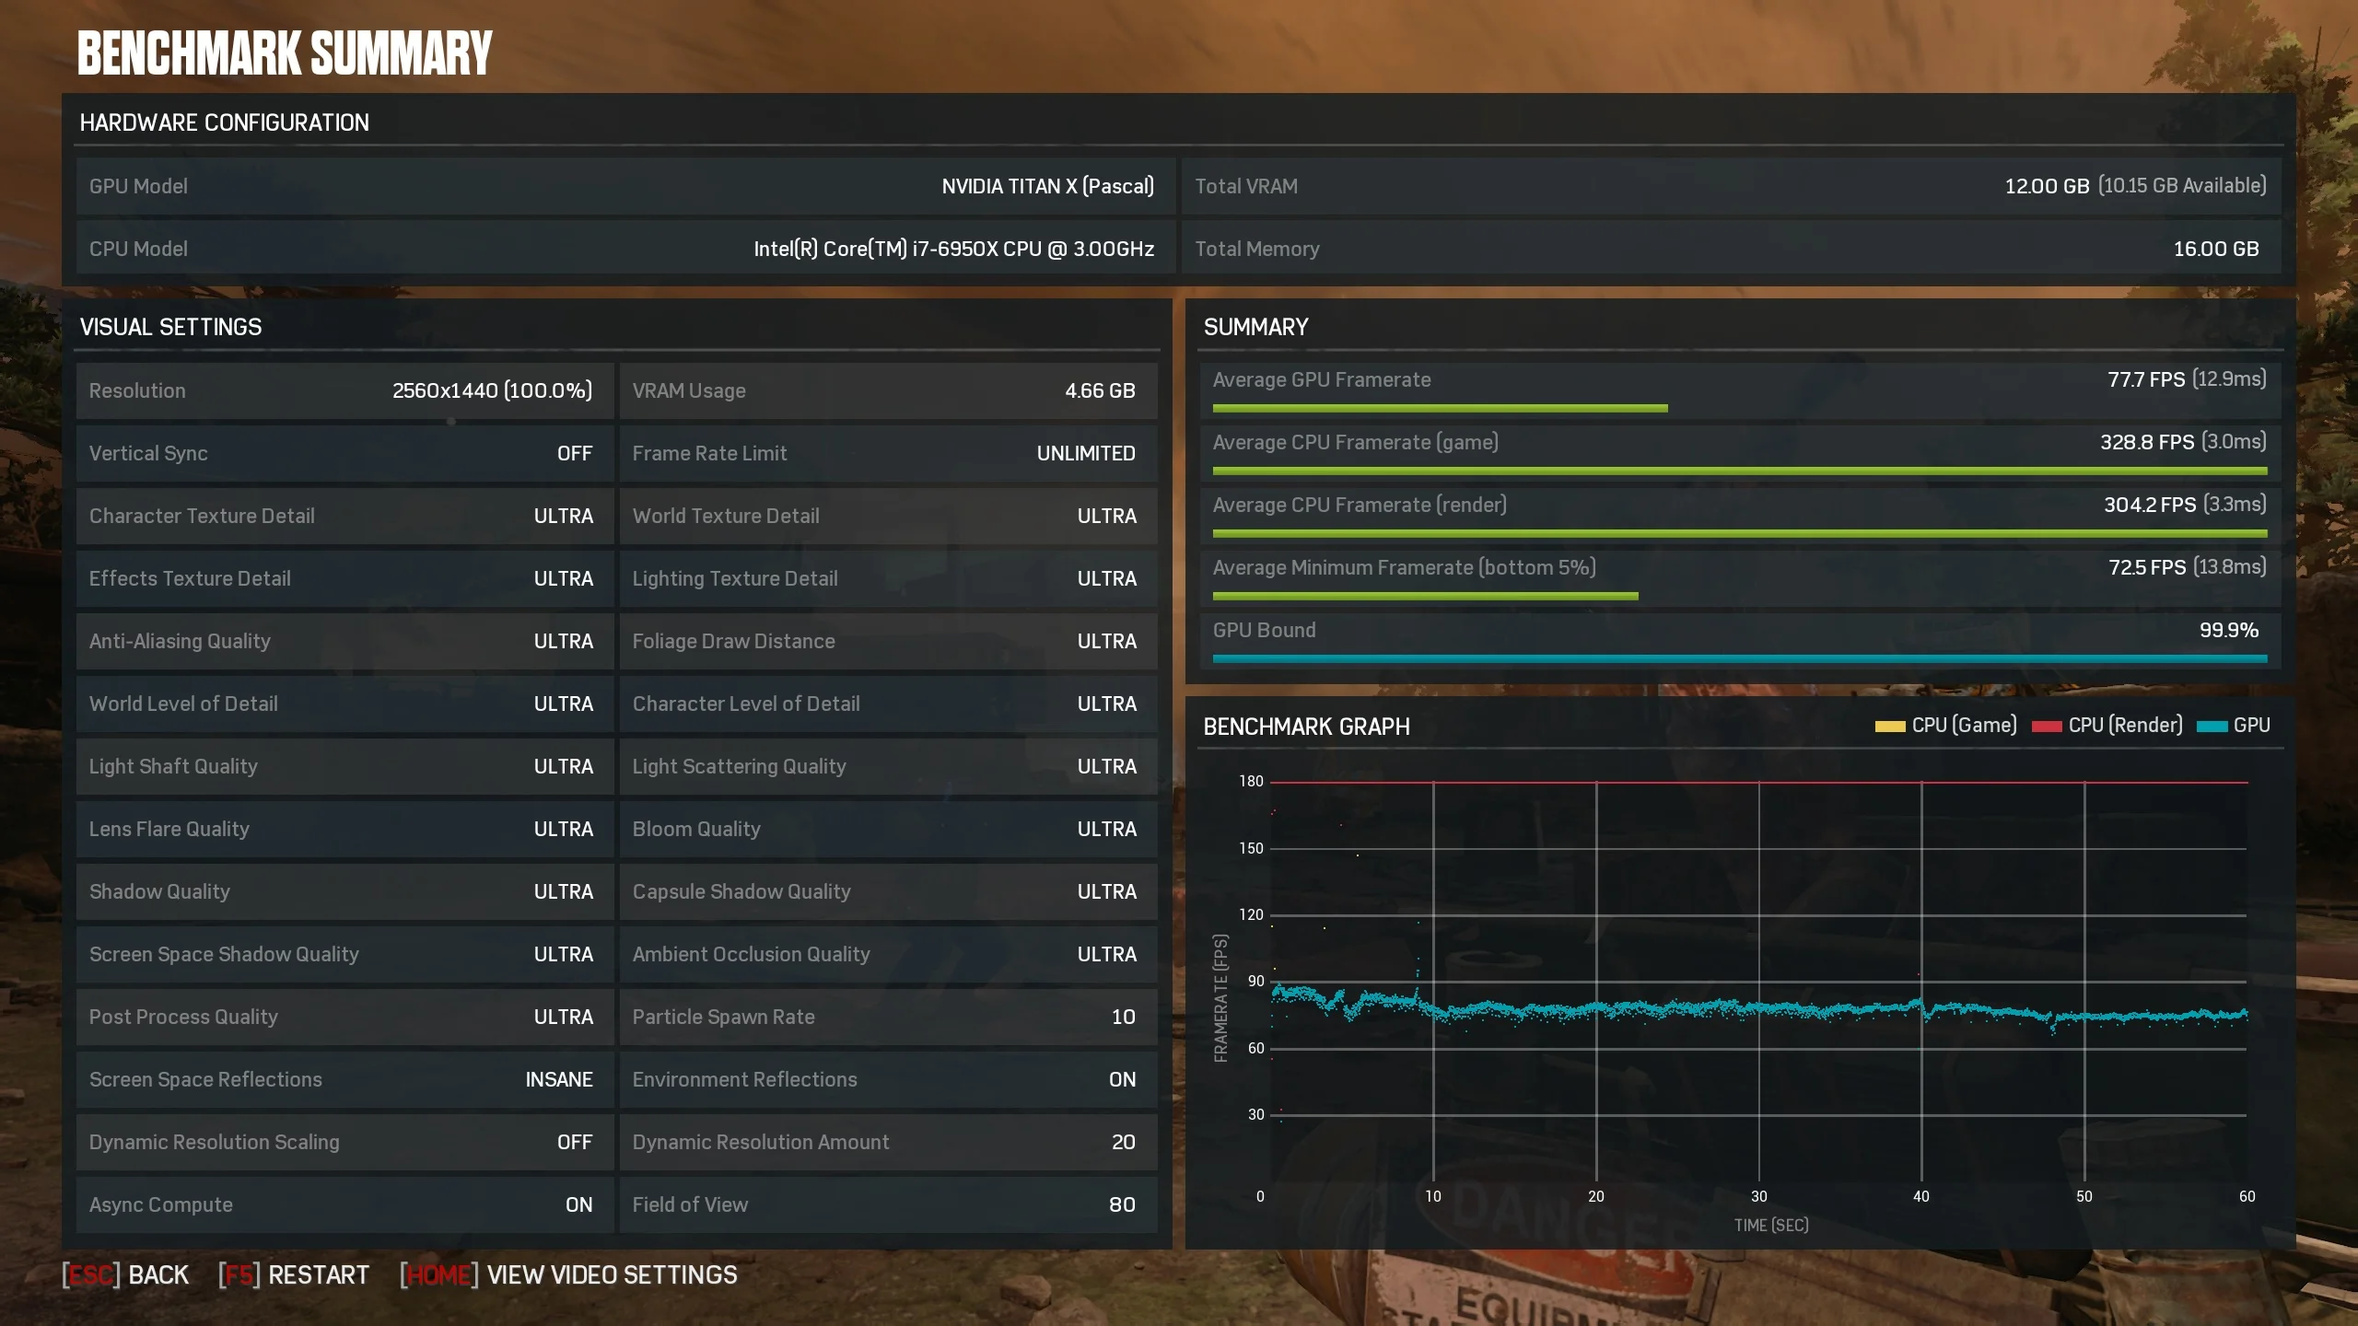2358x1326 pixels.
Task: Click the teal GPU legend swatch
Action: [2212, 727]
